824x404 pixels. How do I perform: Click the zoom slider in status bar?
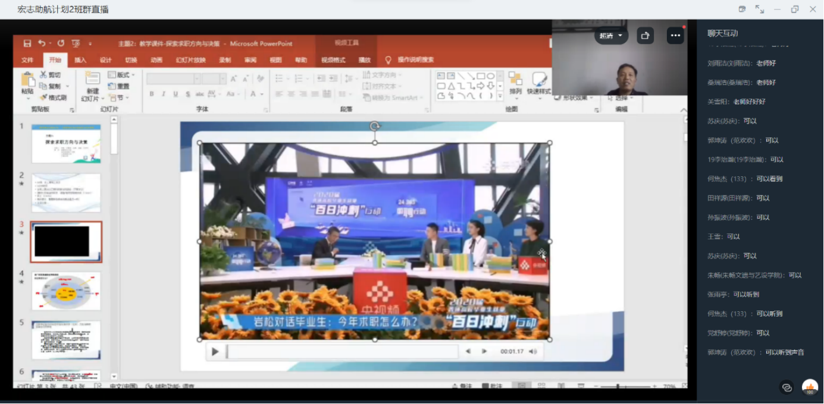coord(625,386)
